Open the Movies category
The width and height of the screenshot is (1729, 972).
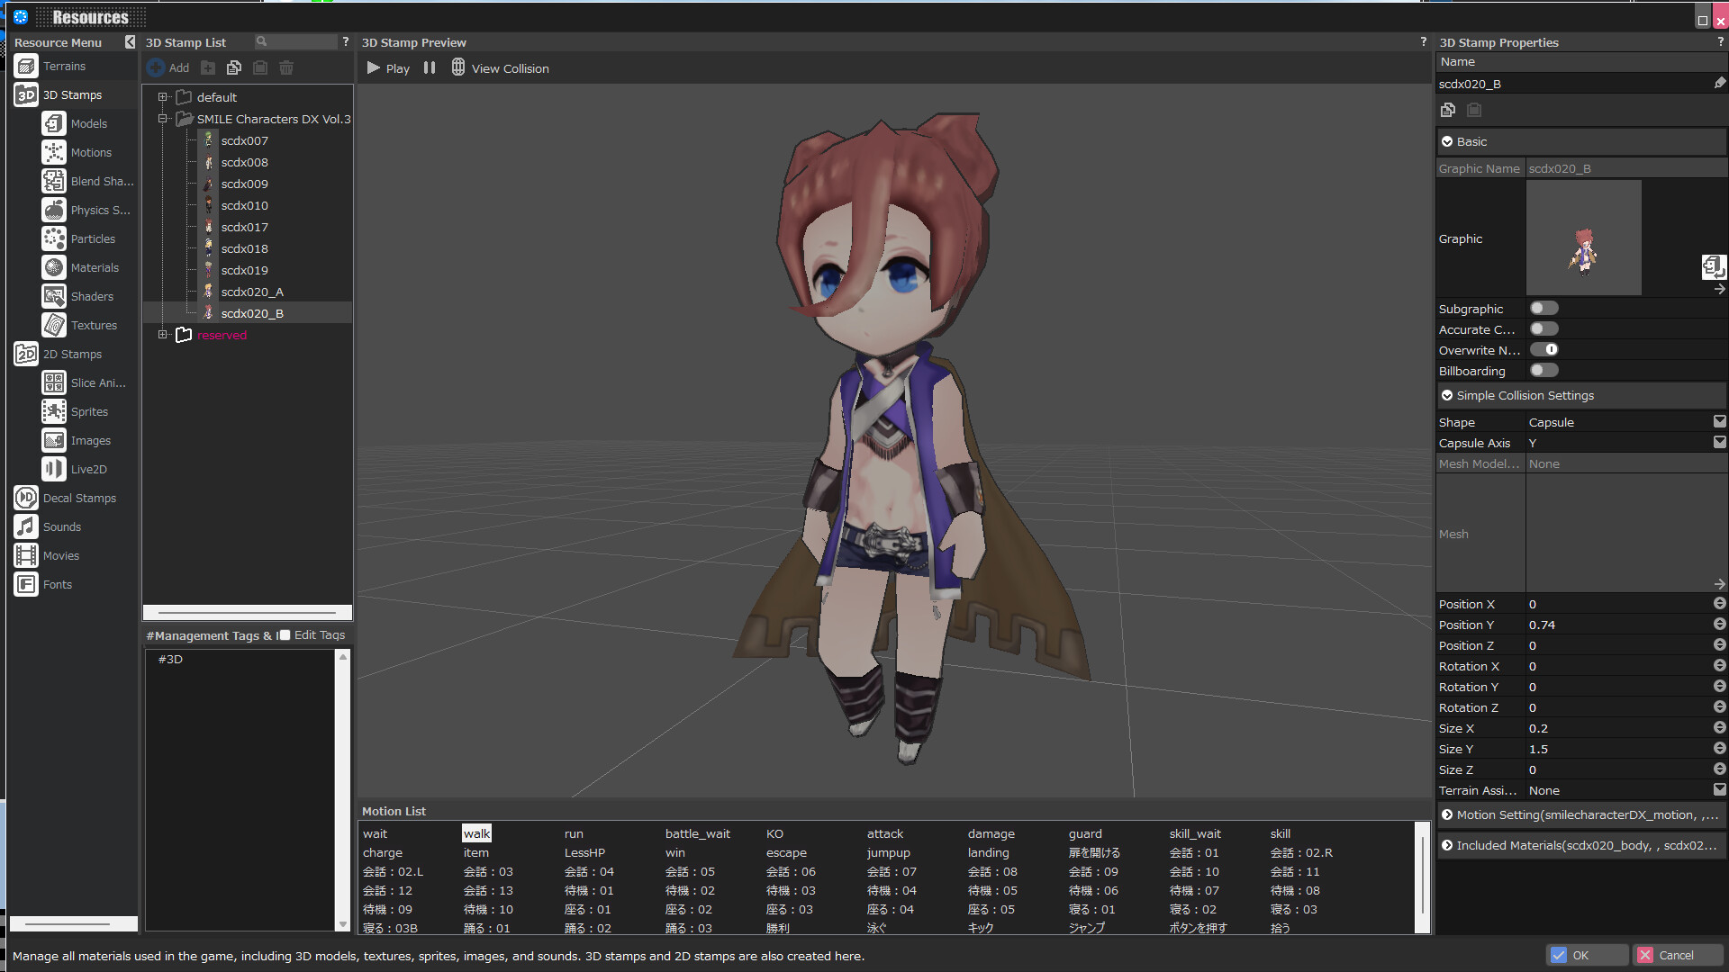pos(47,556)
